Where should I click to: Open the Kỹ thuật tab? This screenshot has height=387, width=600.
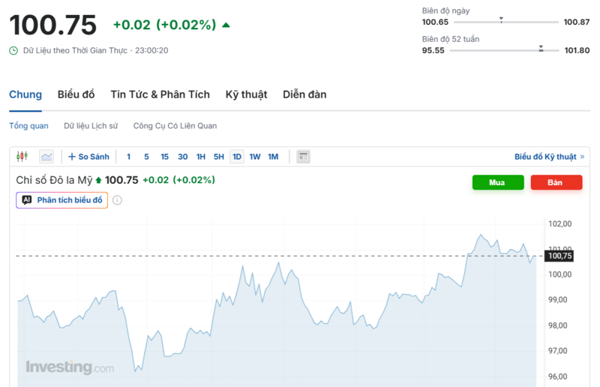(x=247, y=94)
